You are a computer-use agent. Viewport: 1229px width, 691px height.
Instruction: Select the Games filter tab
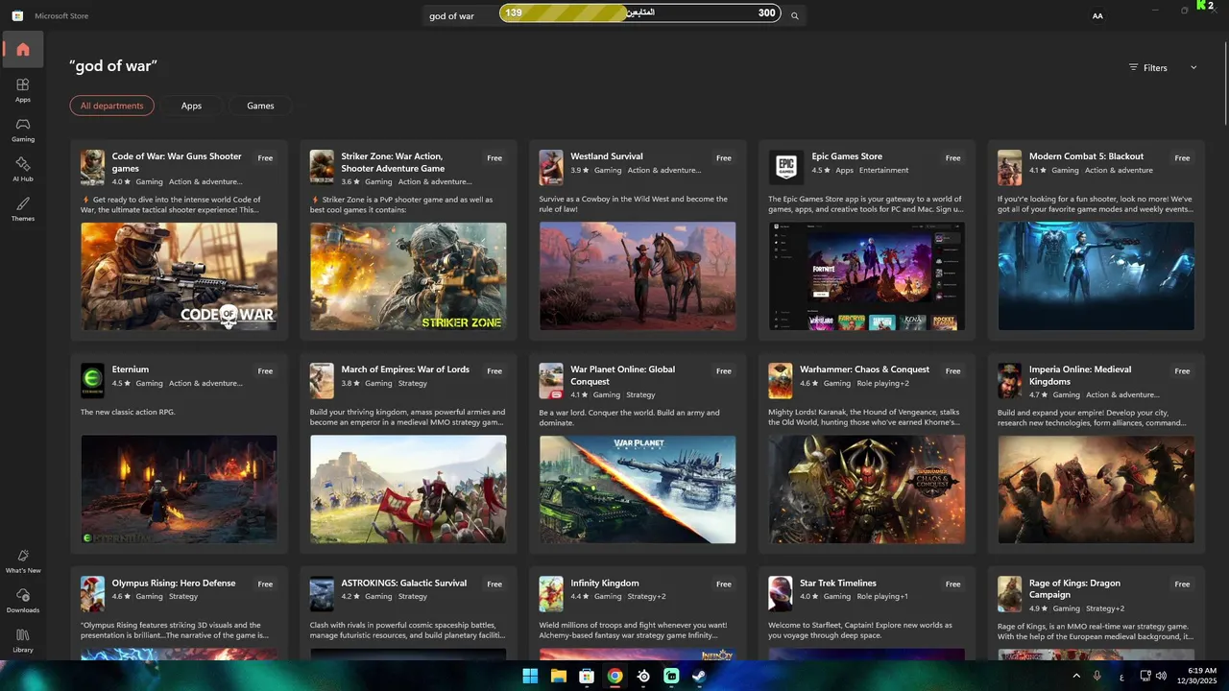pyautogui.click(x=260, y=106)
